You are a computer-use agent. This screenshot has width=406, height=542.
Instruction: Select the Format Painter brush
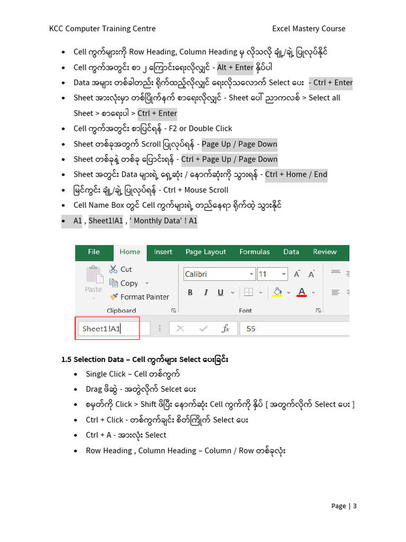114,297
